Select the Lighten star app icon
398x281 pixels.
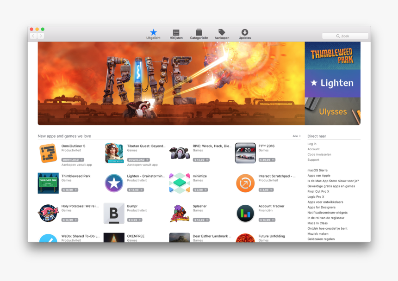114,183
